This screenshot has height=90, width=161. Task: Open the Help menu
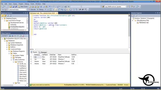coord(44,4)
